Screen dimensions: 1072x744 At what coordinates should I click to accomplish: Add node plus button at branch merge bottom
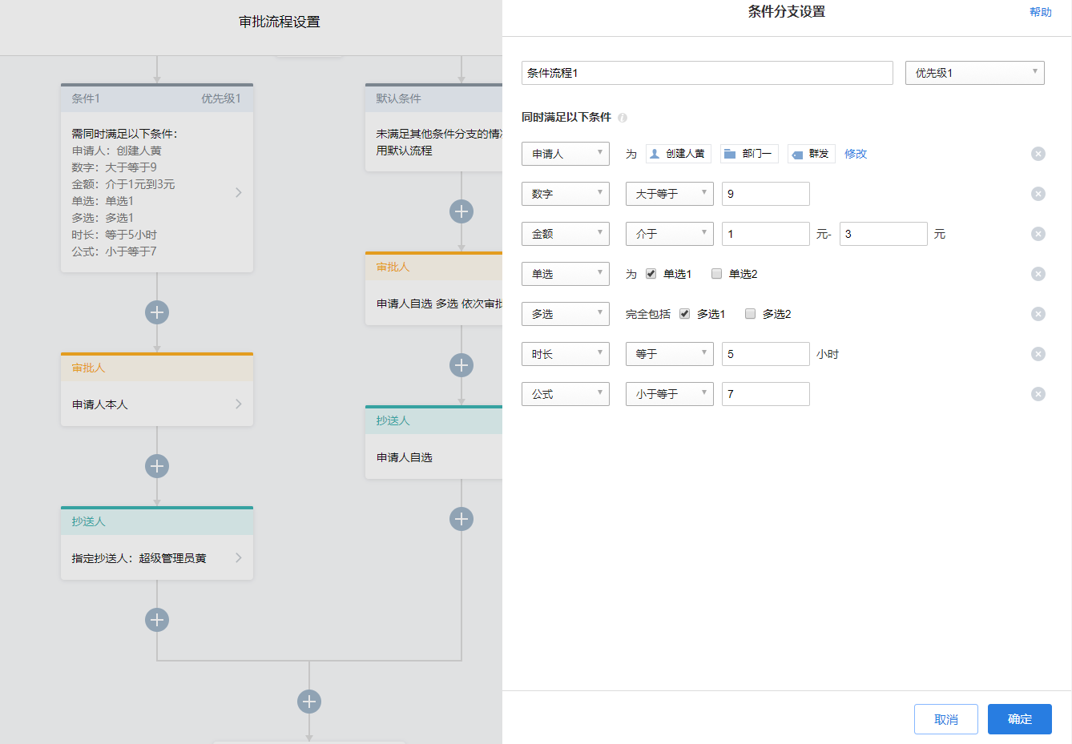309,702
